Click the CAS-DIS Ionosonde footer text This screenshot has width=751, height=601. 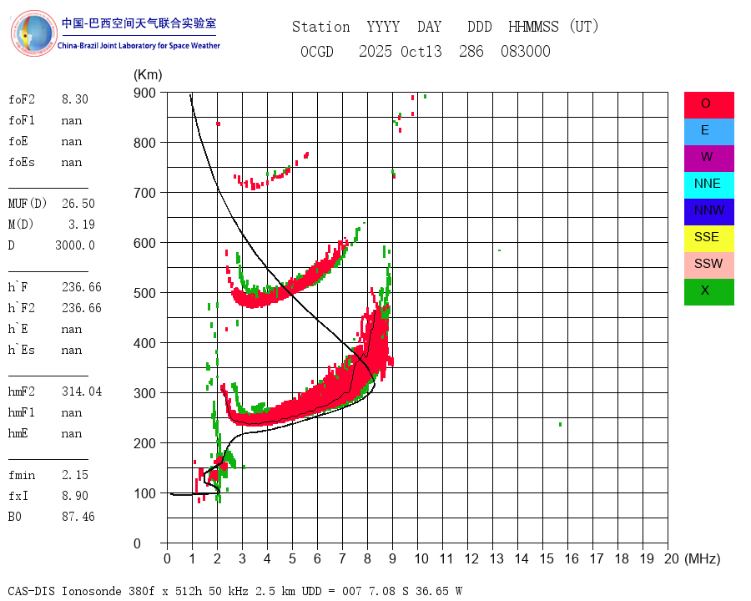[235, 590]
